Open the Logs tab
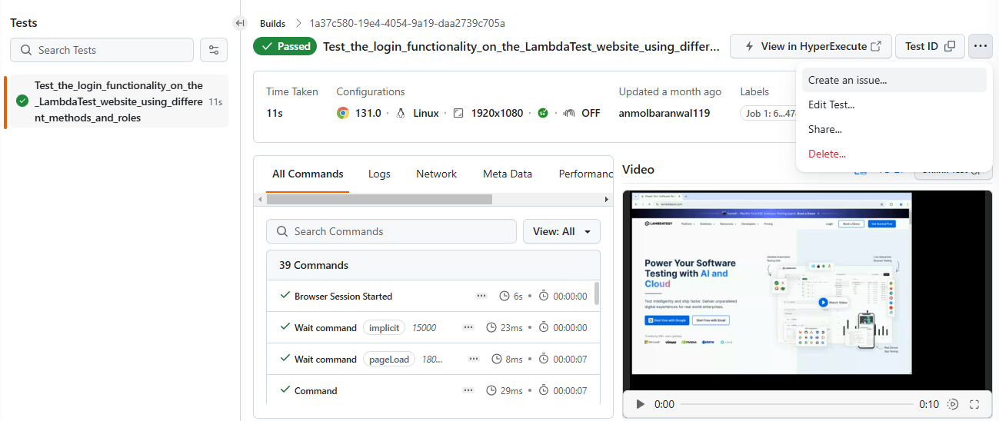 pyautogui.click(x=379, y=174)
